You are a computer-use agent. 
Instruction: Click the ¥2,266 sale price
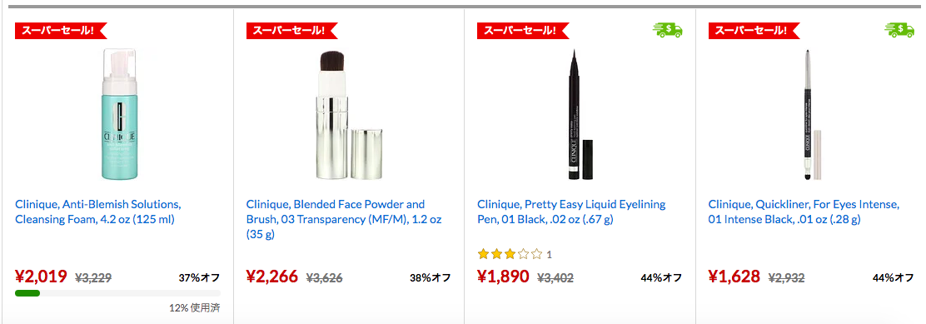(x=272, y=277)
